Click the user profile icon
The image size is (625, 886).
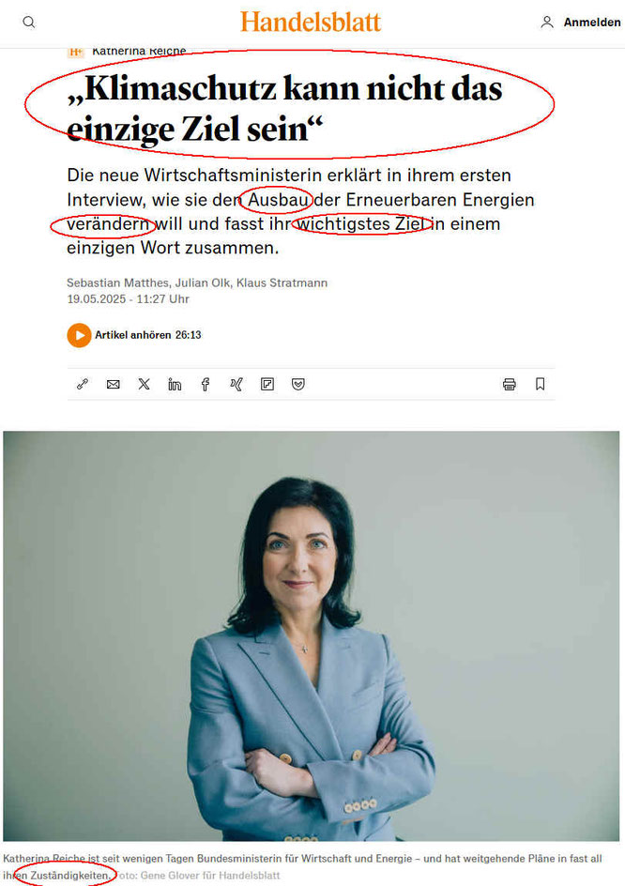point(546,22)
